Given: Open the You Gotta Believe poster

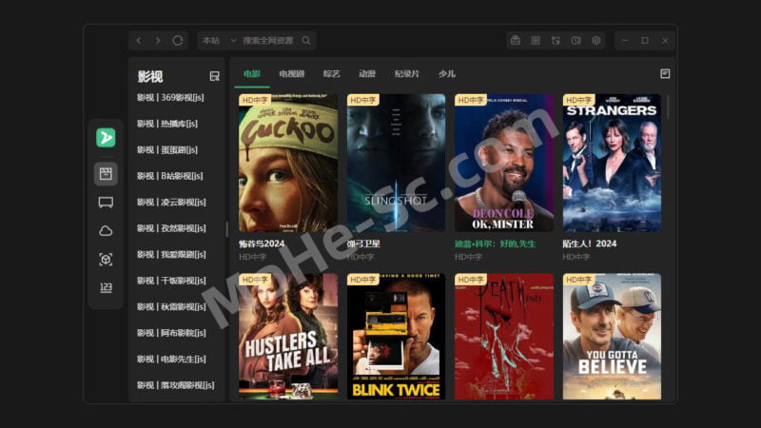Looking at the screenshot, I should click(x=612, y=337).
